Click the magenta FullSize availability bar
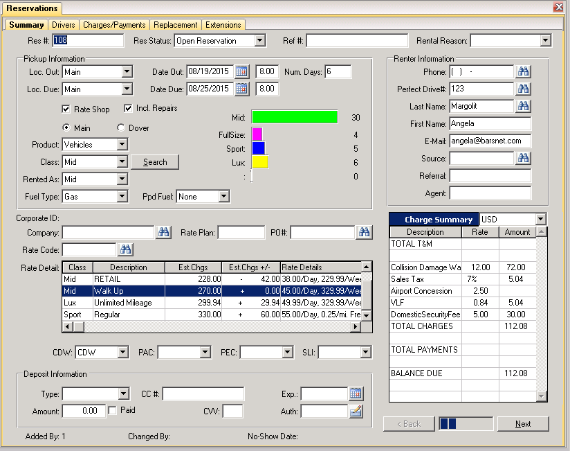The image size is (570, 451). [x=257, y=134]
